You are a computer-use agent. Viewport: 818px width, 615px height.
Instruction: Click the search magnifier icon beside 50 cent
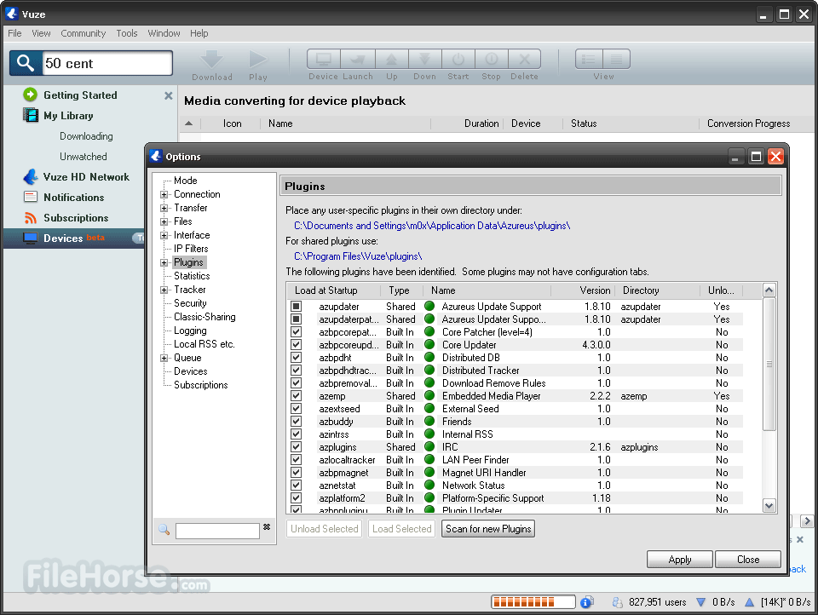(26, 63)
